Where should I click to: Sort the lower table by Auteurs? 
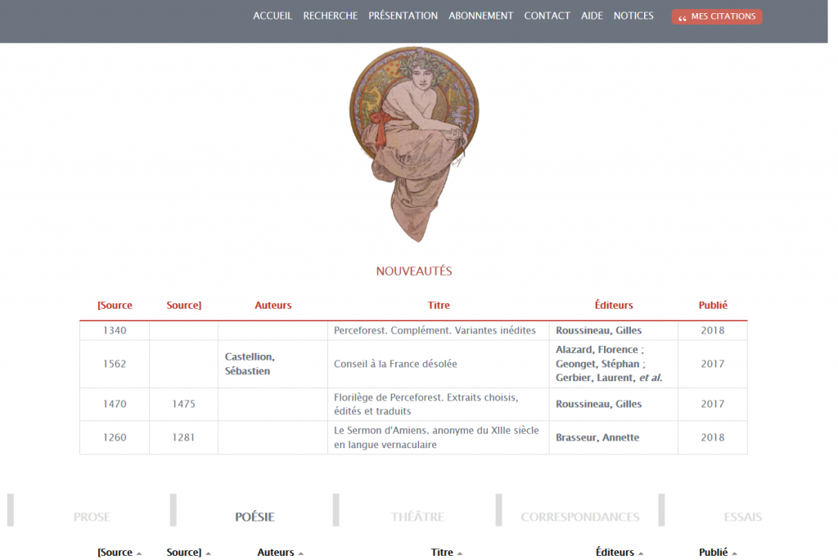click(280, 552)
